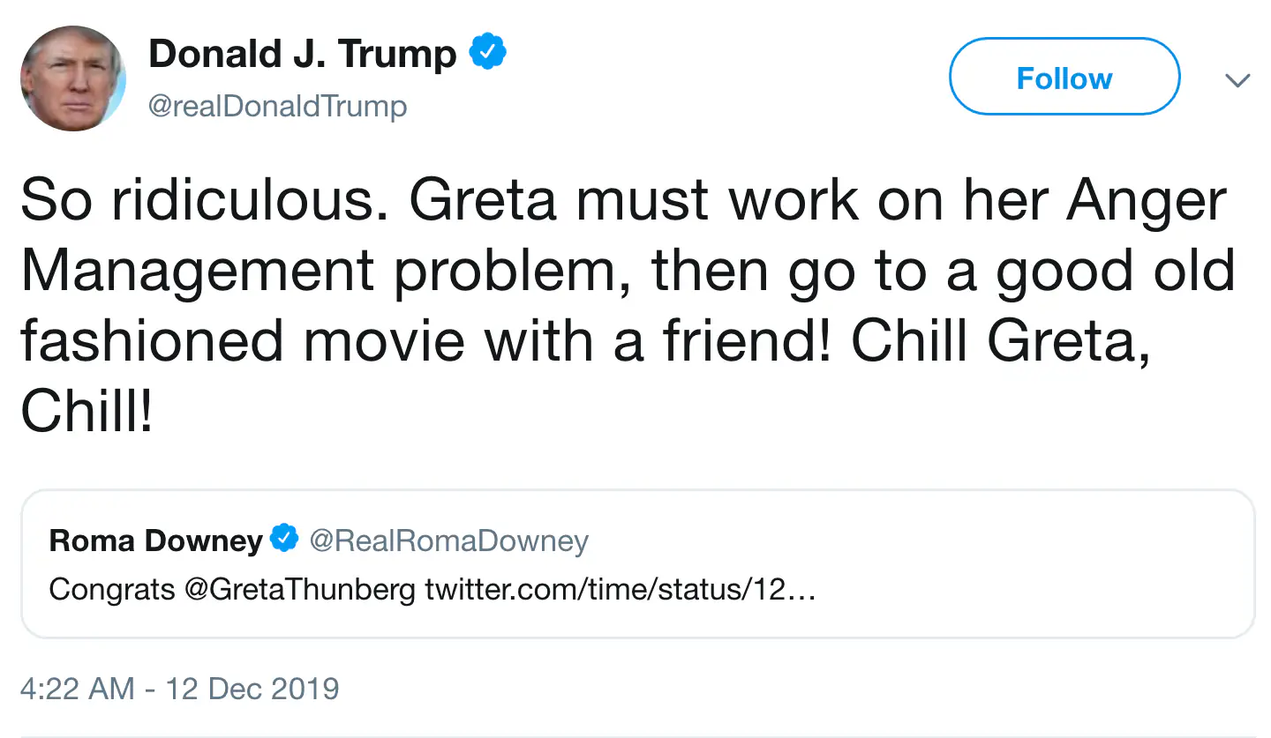The height and width of the screenshot is (738, 1271).
Task: Follow the twitter.com/time/status link
Action: pyautogui.click(x=620, y=589)
